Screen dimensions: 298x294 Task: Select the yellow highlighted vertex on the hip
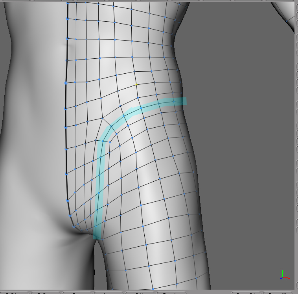pos(136,85)
